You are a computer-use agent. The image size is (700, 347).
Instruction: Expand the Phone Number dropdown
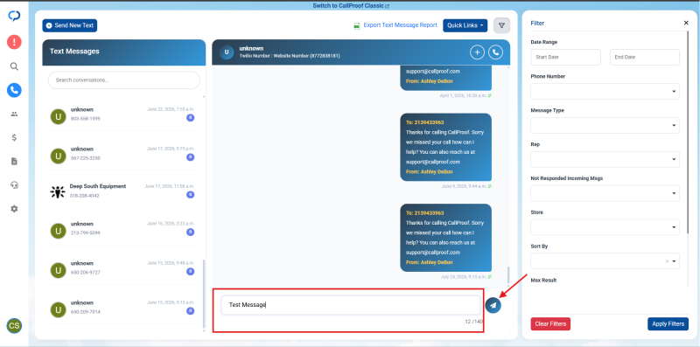pyautogui.click(x=605, y=92)
